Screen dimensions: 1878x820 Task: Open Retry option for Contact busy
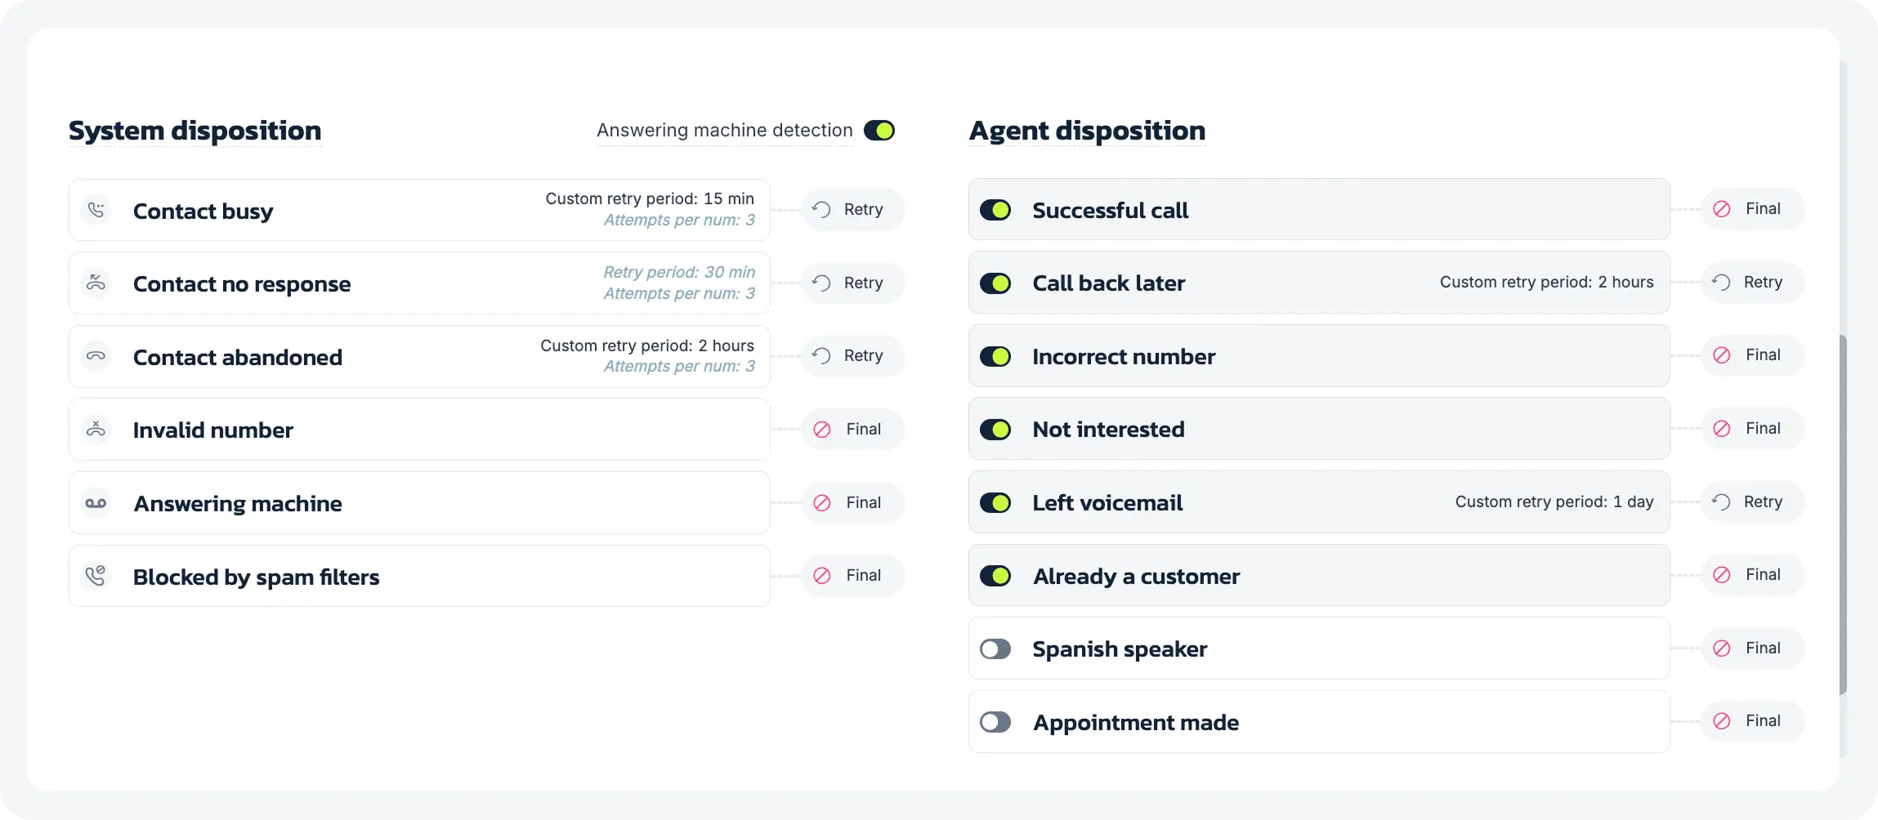[852, 210]
